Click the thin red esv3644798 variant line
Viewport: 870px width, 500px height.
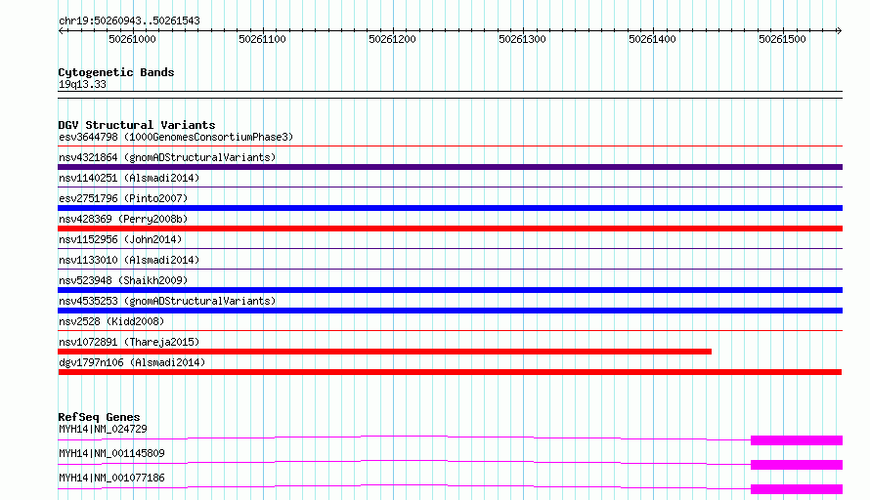(x=450, y=146)
